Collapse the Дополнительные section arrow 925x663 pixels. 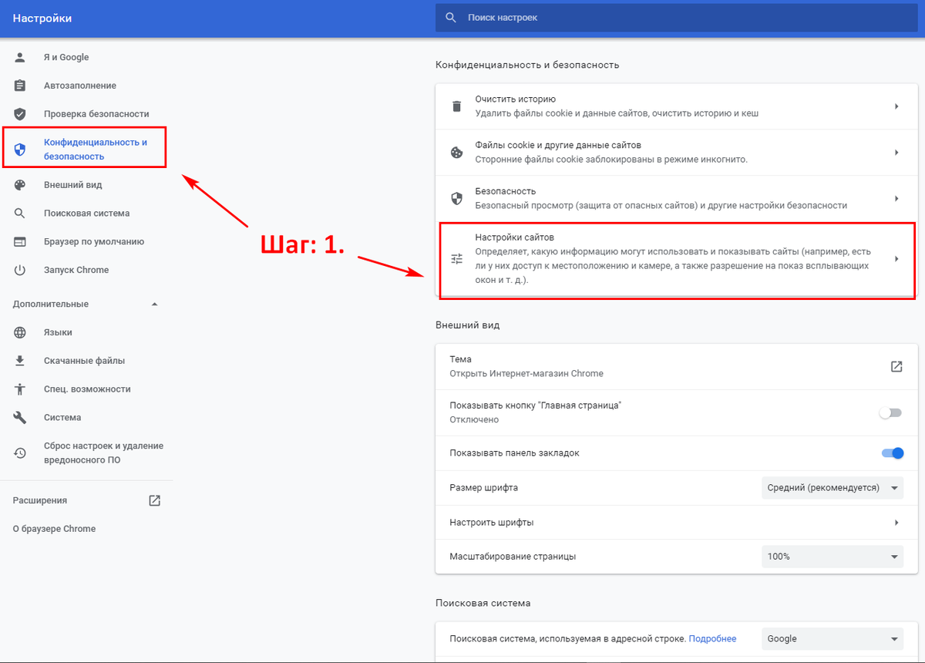click(154, 305)
